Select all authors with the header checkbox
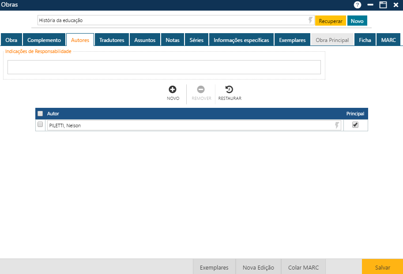403x274 pixels. coord(40,114)
